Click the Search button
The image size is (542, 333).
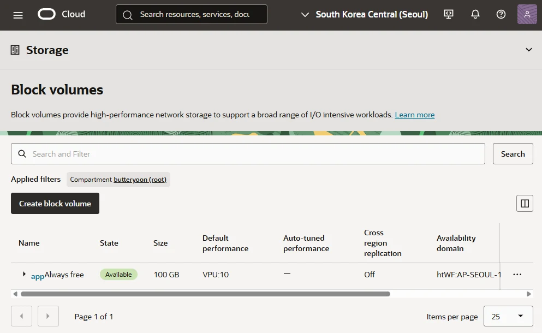tap(513, 153)
